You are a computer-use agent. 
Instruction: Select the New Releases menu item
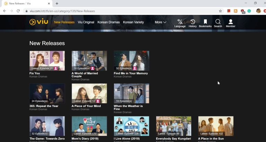pos(64,22)
